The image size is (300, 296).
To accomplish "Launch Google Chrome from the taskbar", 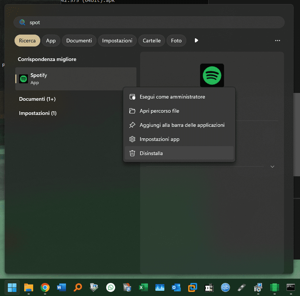I will [45, 287].
